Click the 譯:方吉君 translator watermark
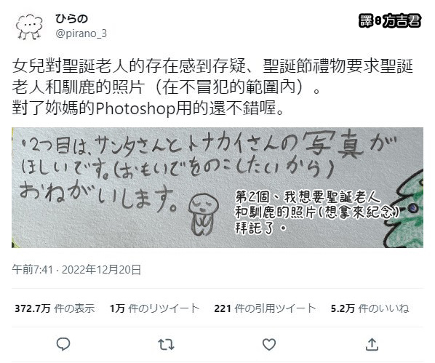 [x=390, y=21]
